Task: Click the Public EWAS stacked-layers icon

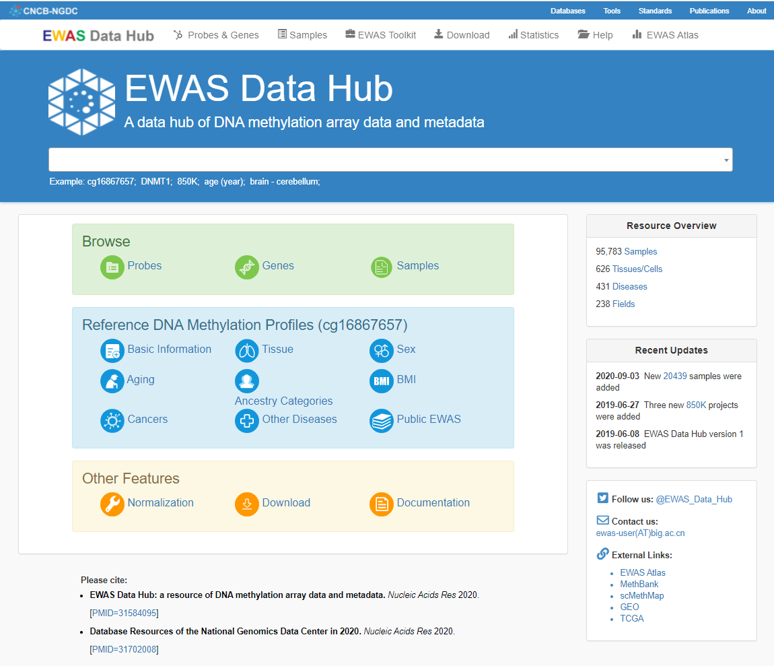Action: click(x=382, y=421)
